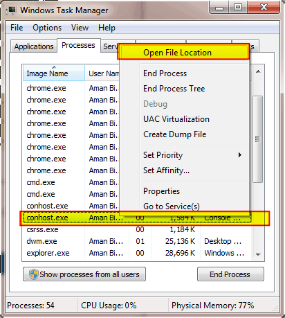Click the Desktop ... description cell
Viewport: 285px width, 318px height.
(223, 241)
